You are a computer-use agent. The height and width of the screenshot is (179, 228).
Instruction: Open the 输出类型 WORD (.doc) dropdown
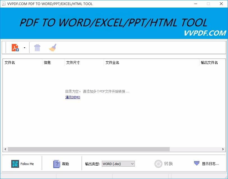(118, 164)
